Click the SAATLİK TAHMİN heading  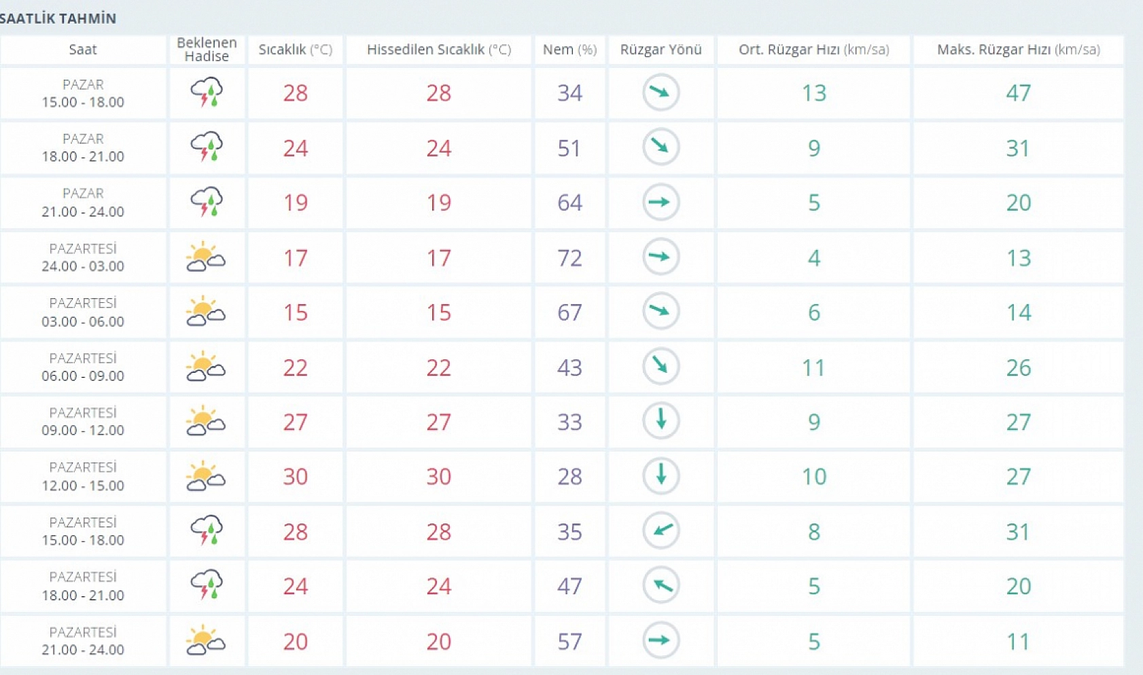[x=58, y=18]
